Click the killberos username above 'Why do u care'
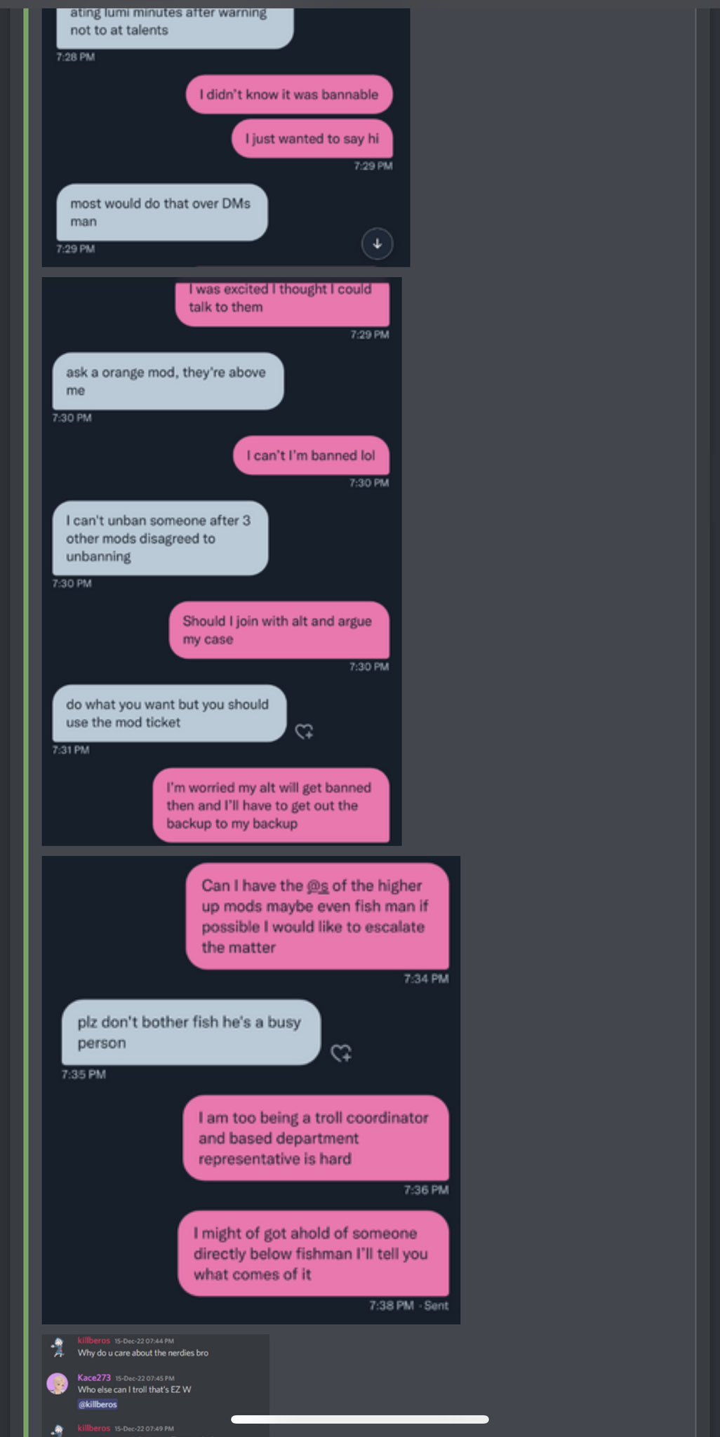 tap(94, 1340)
